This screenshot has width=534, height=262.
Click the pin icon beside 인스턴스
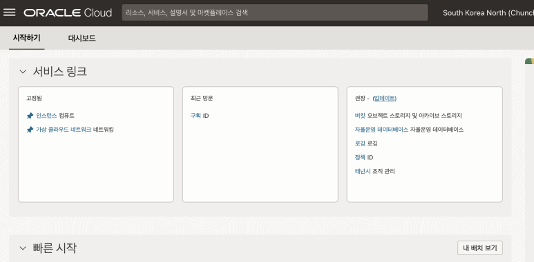click(x=30, y=116)
